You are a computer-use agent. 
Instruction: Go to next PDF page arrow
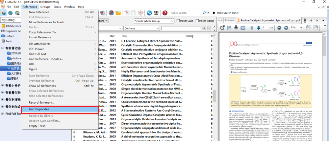pyautogui.click(x=259, y=28)
